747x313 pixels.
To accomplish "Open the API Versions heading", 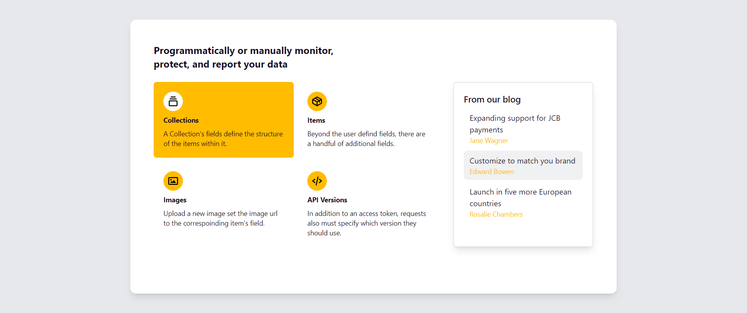I will pyautogui.click(x=327, y=200).
